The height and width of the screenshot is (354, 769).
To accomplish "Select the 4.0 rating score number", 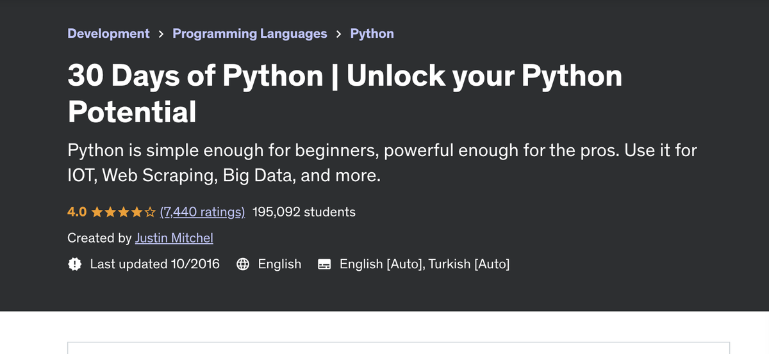I will [x=78, y=212].
